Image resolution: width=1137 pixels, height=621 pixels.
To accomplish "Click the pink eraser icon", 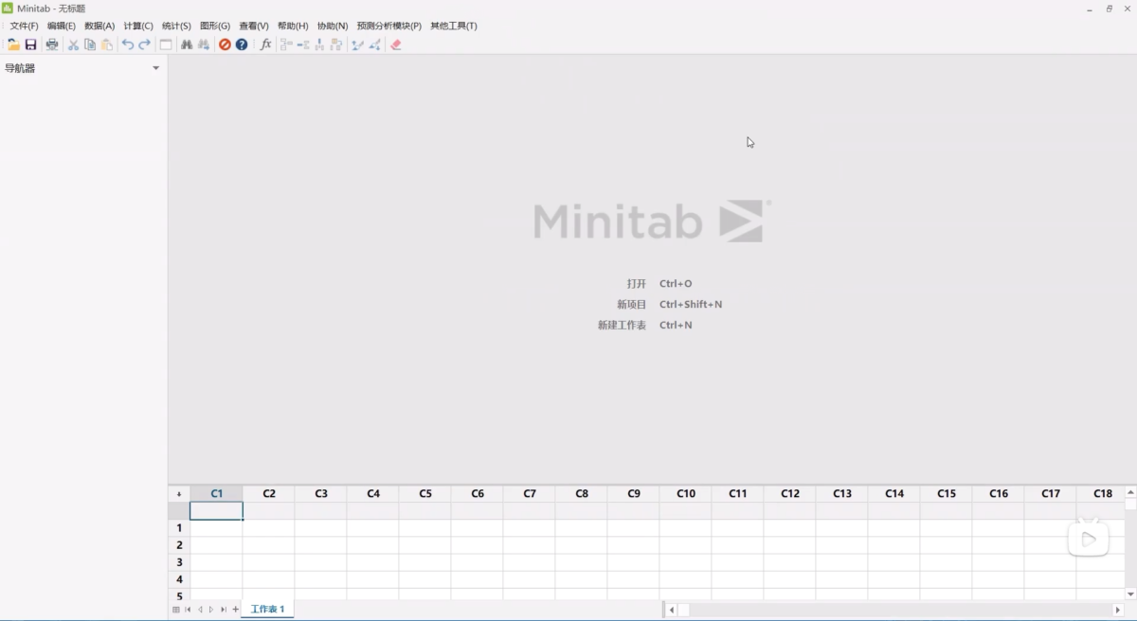I will coord(396,44).
